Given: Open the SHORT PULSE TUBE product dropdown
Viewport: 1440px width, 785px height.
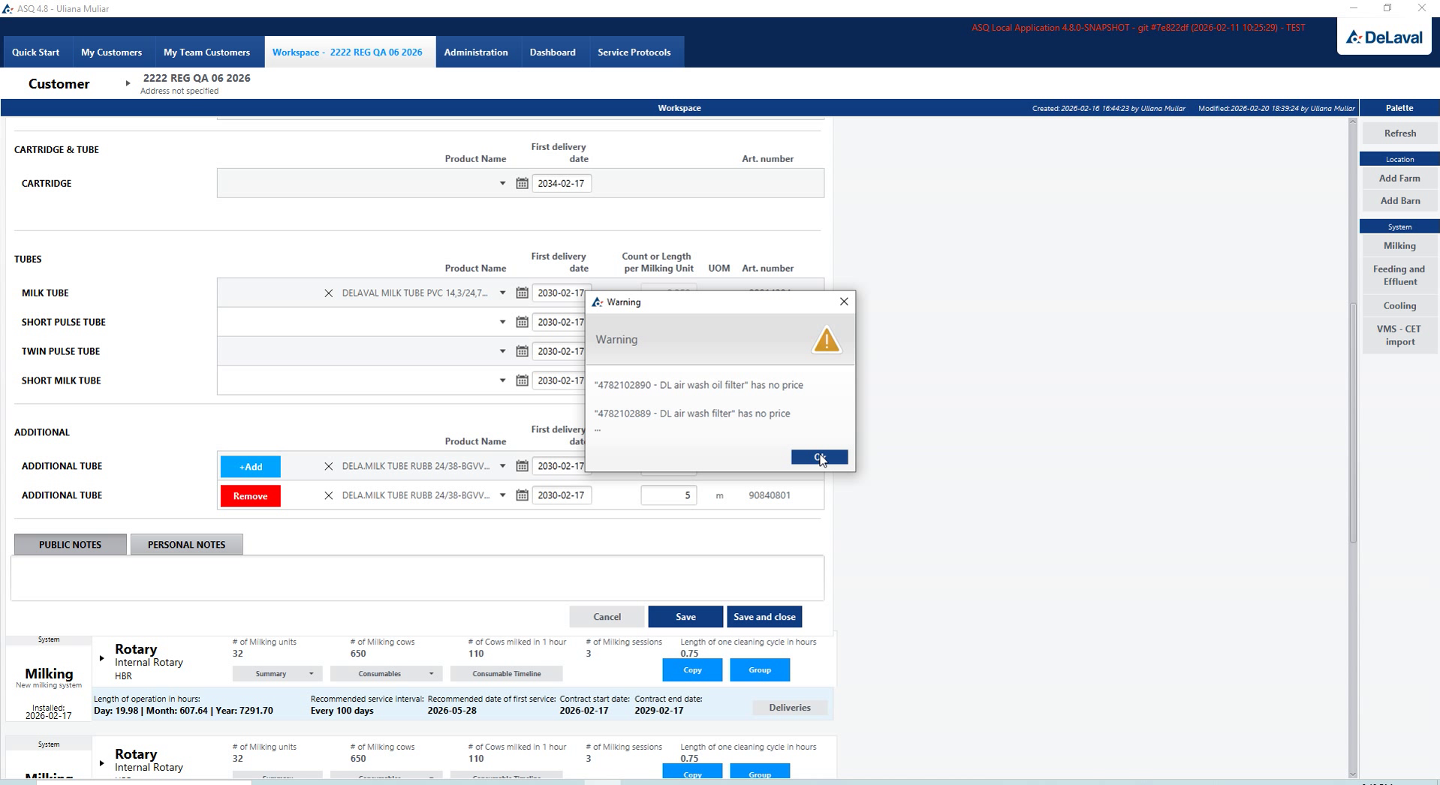Looking at the screenshot, I should 502,322.
